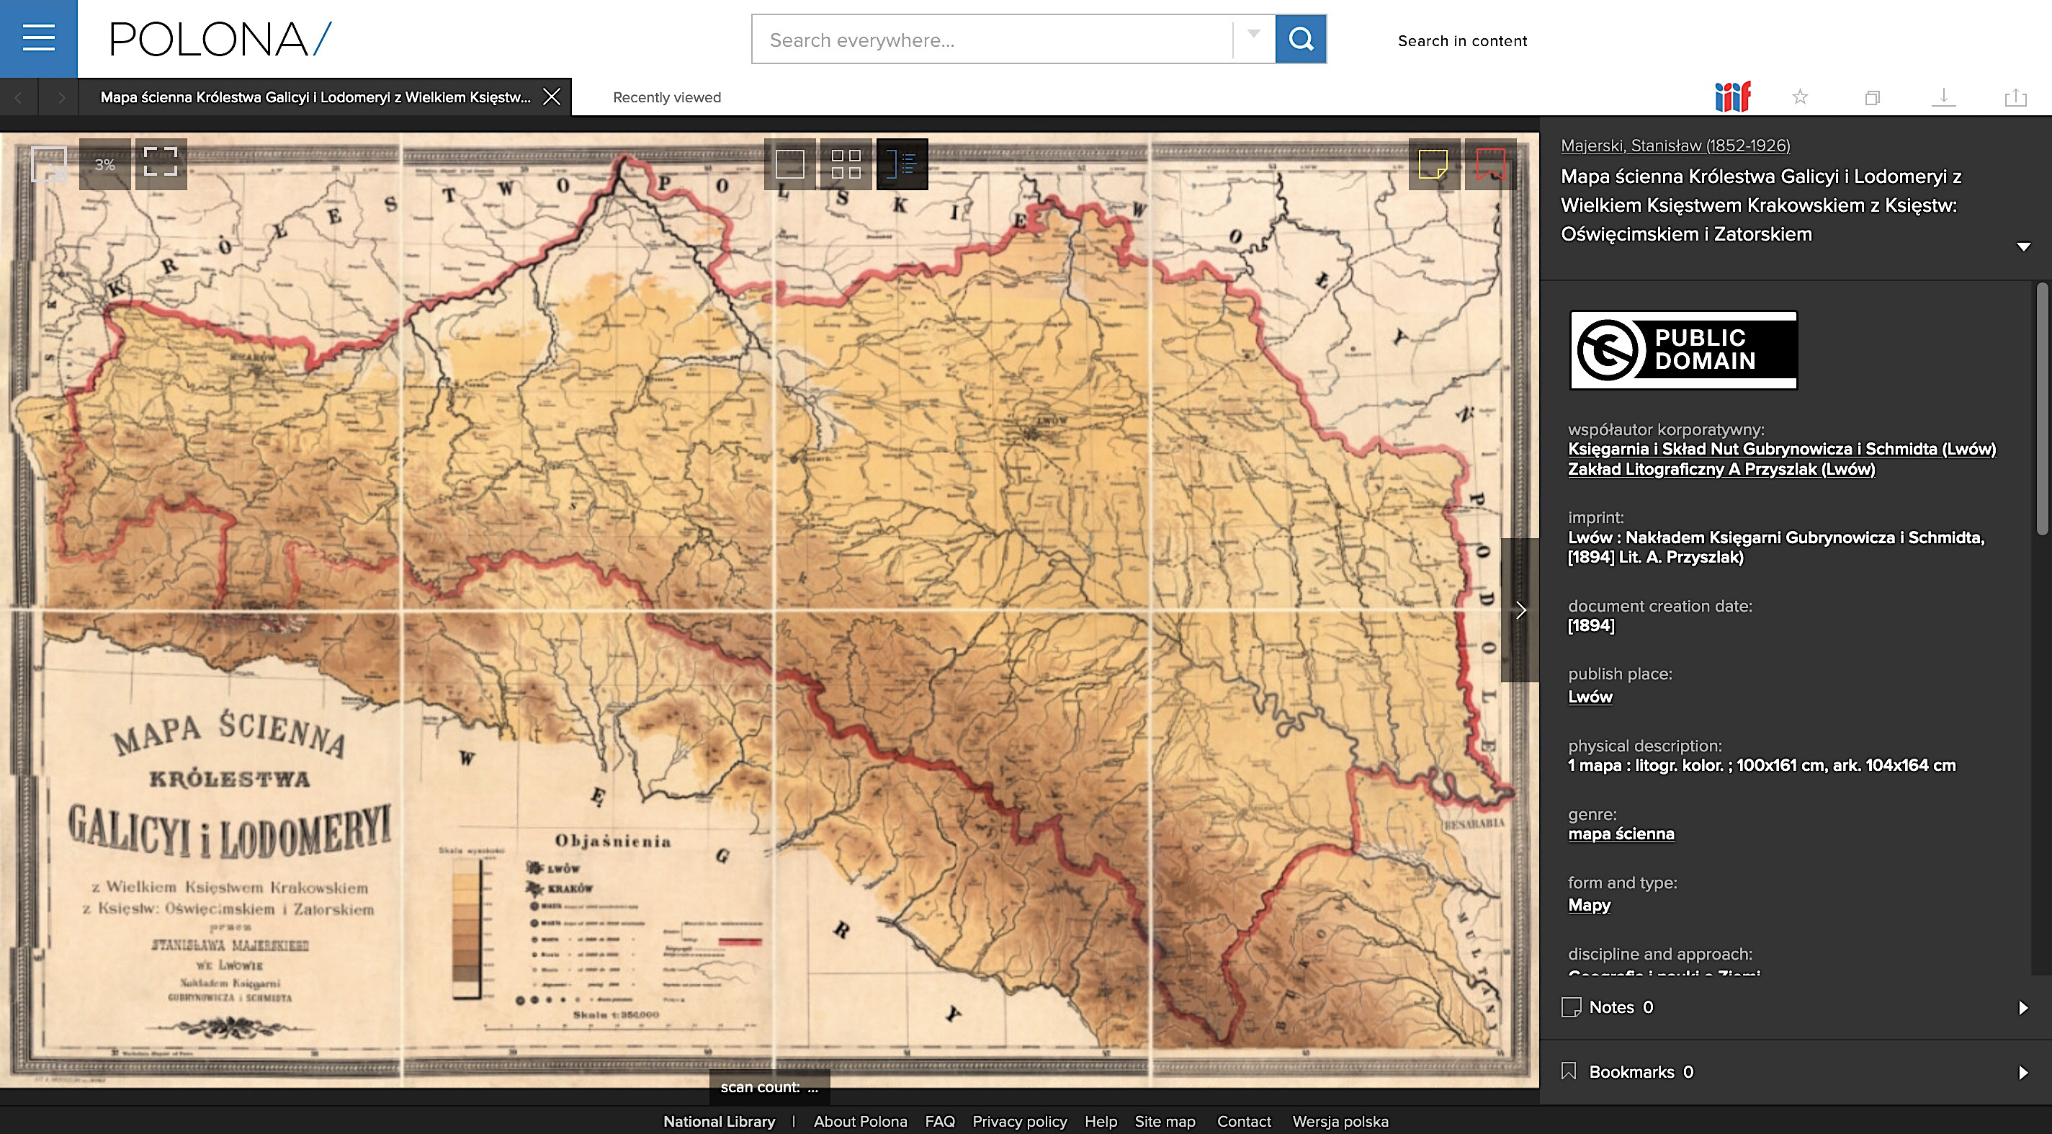2052x1134 pixels.
Task: Expand the title dropdown triangle
Action: coord(2022,247)
